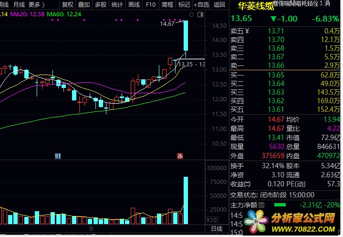This screenshot has width=343, height=237.
Task: Click the 净资 value 3.10
Action: click(x=278, y=175)
